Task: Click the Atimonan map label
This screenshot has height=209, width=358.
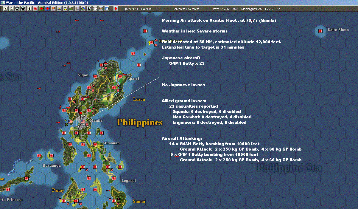Action: [x=111, y=143]
